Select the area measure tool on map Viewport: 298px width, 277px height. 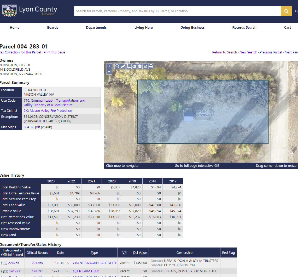128,66
